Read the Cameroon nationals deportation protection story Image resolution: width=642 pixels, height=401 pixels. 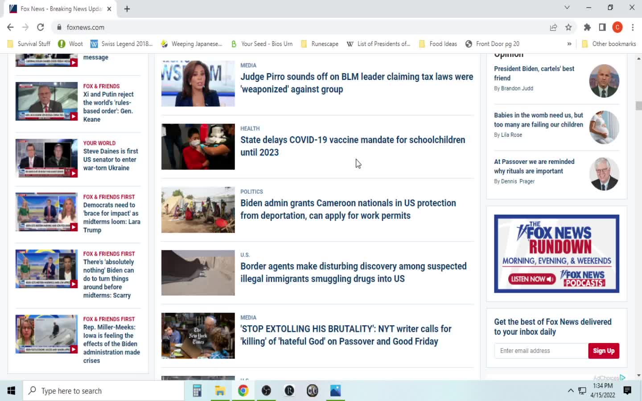tap(348, 209)
